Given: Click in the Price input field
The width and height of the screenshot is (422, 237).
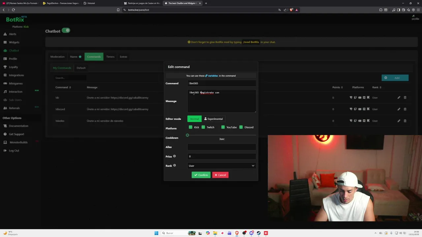Looking at the screenshot, I should (x=222, y=156).
